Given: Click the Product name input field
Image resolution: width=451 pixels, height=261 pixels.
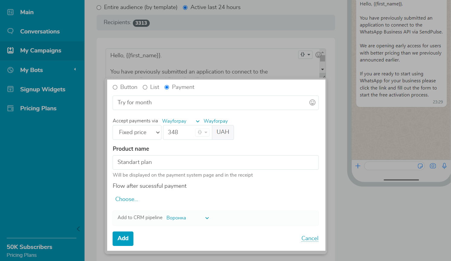Looking at the screenshot, I should [x=216, y=162].
